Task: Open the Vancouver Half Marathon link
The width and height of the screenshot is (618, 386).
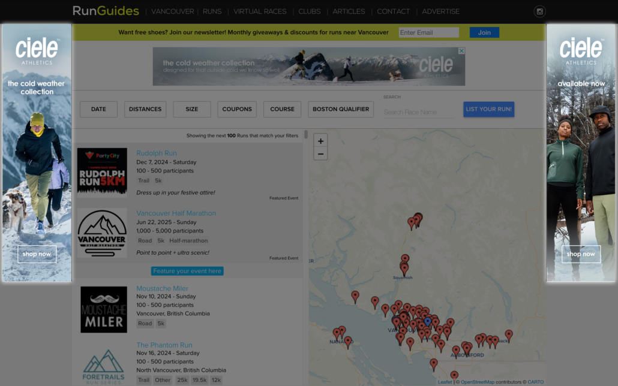Action: (x=176, y=213)
